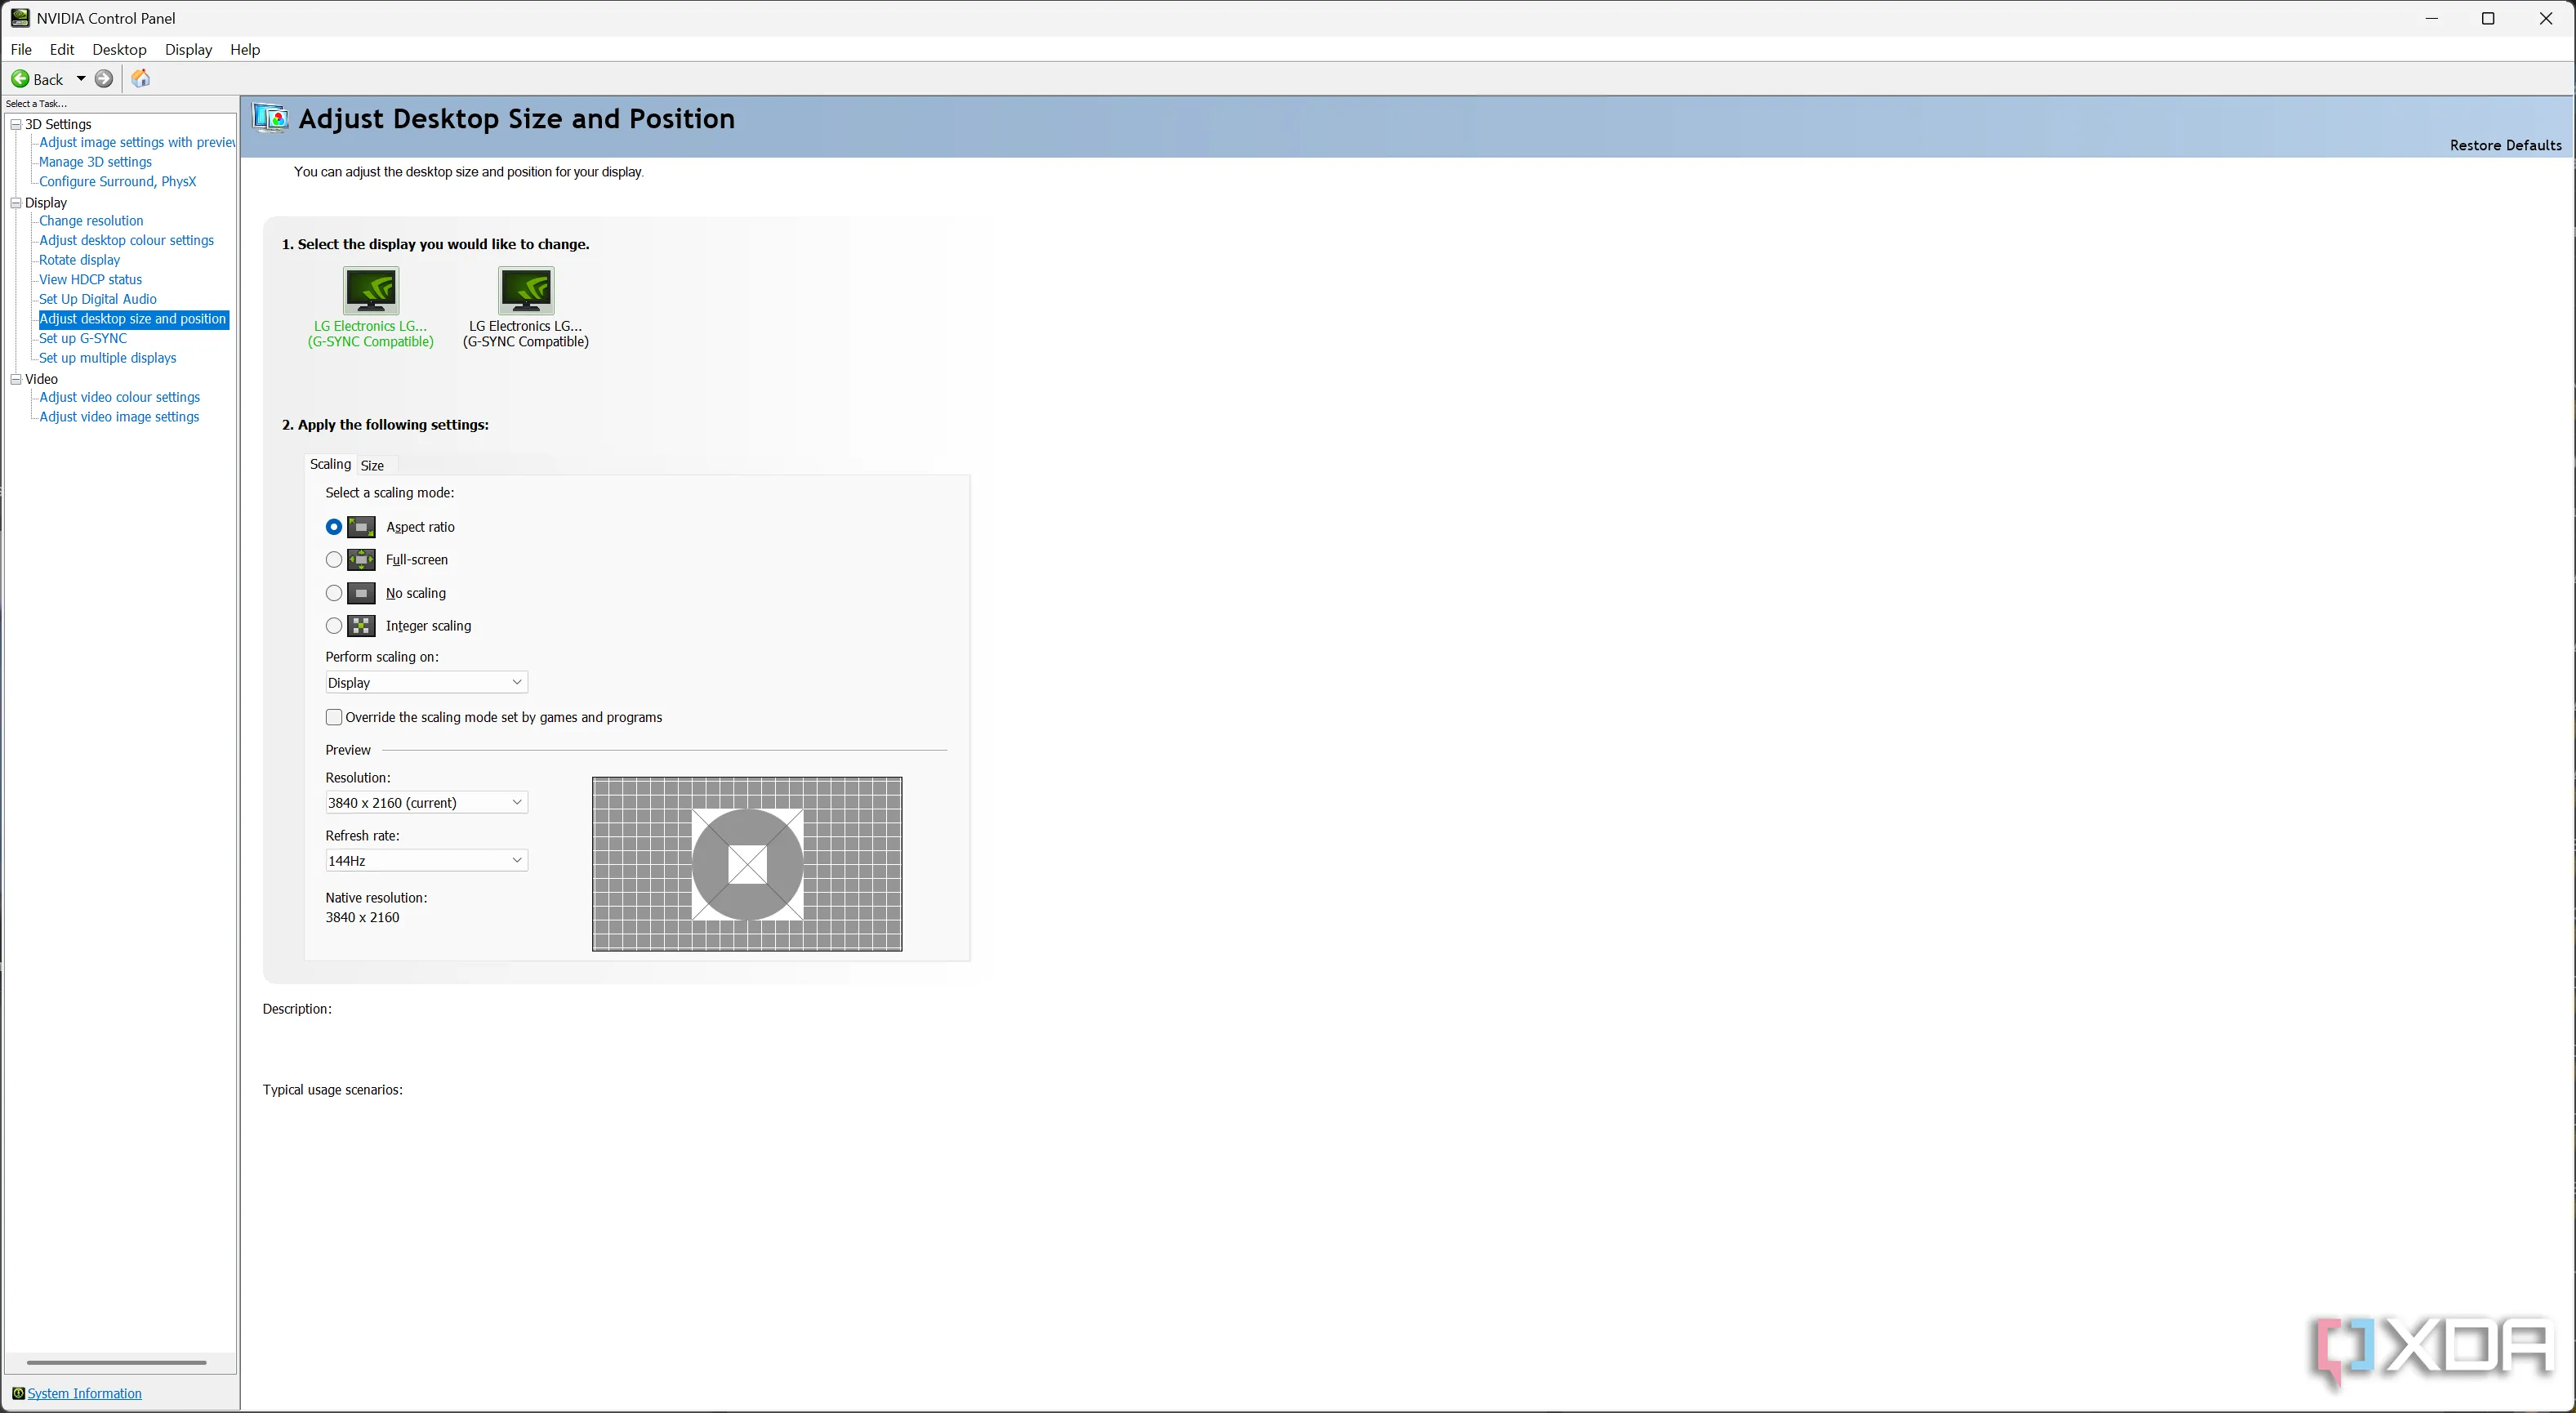Click the Video tree label
The height and width of the screenshot is (1413, 2576).
click(41, 379)
